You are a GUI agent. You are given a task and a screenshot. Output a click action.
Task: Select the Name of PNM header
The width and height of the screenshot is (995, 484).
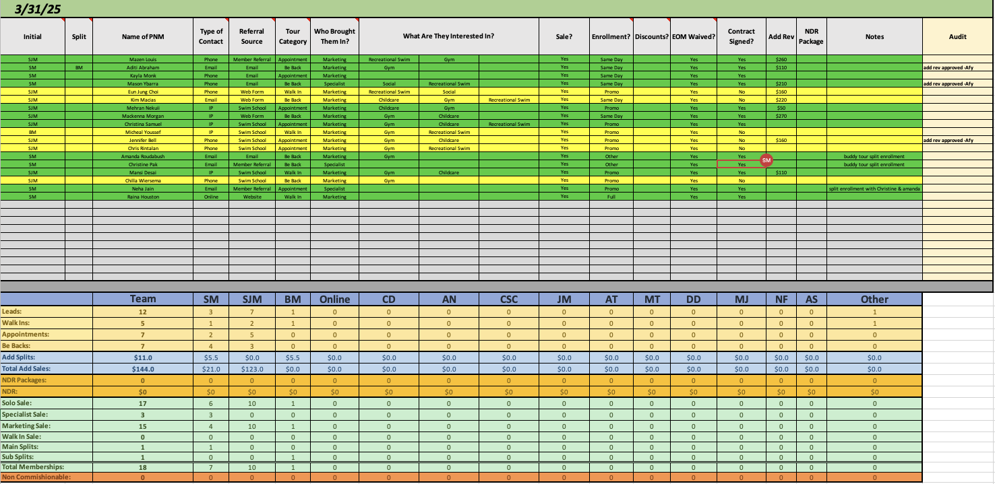pos(143,37)
